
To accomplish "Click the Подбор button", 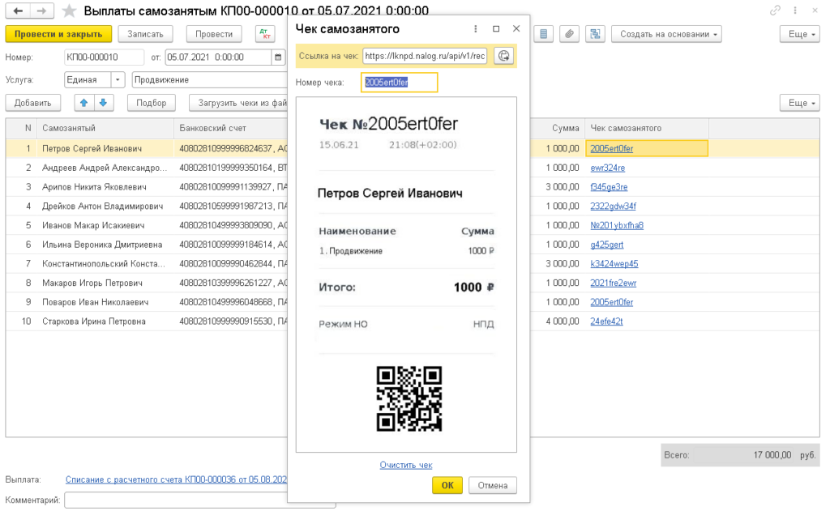I will click(152, 103).
